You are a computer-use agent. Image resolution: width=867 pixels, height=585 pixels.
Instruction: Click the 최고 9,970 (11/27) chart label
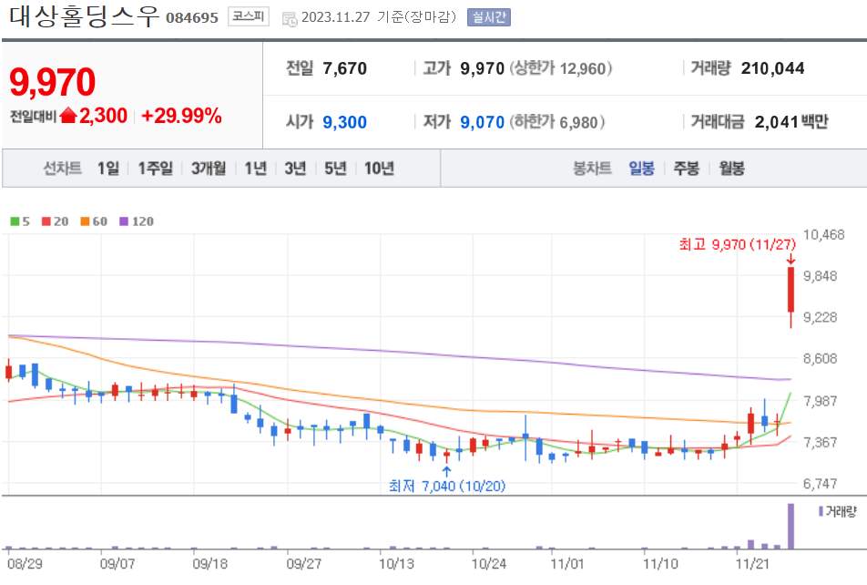[737, 244]
